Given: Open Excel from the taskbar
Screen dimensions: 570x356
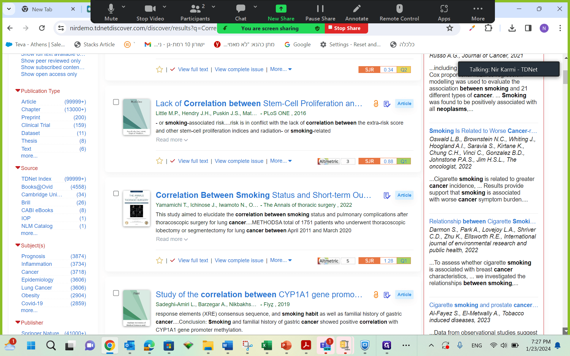Looking at the screenshot, I should click(x=267, y=345).
